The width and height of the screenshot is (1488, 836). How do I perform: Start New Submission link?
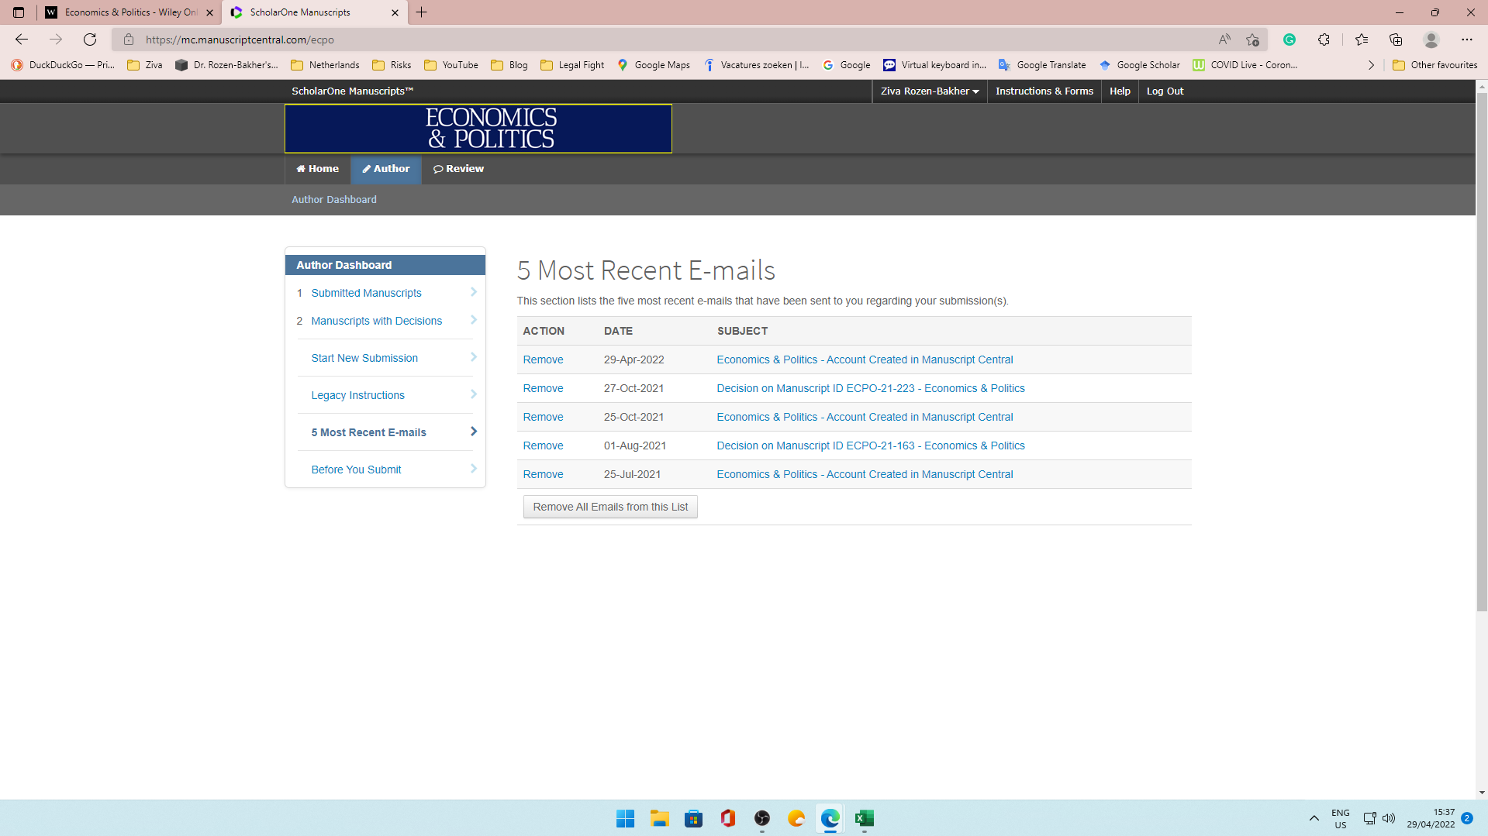(364, 358)
